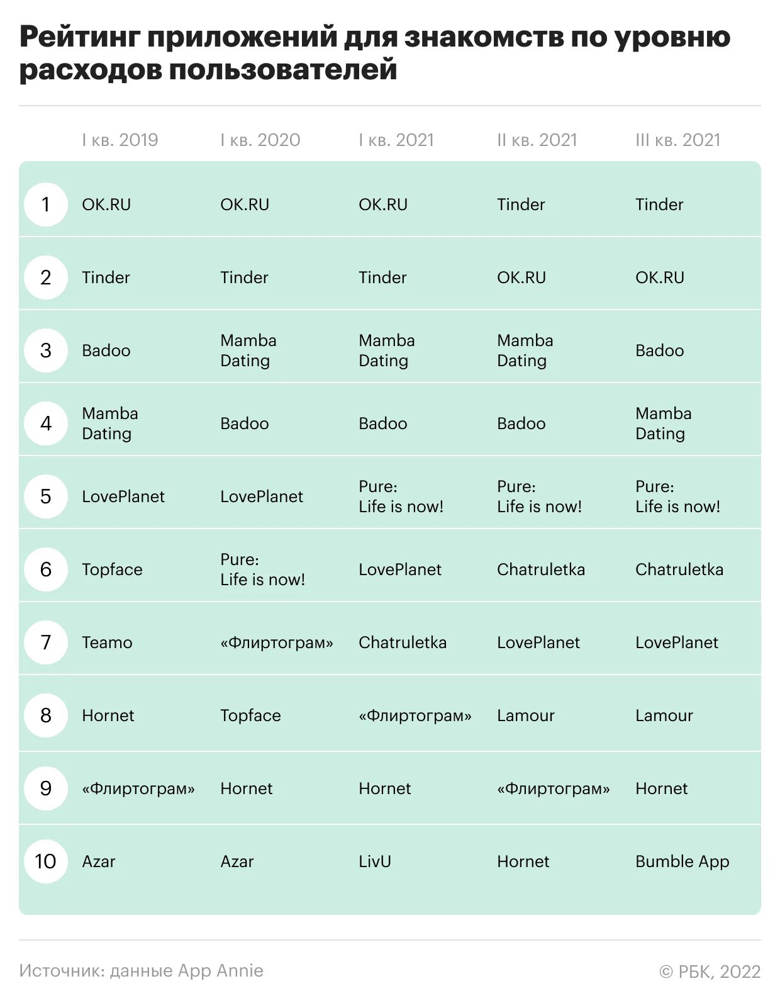Select the number 7 rank circle

pos(46,642)
